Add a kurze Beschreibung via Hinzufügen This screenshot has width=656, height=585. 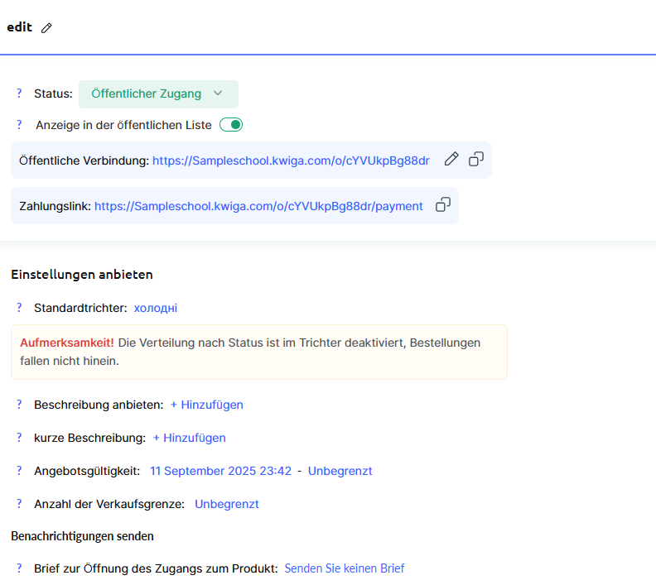tap(189, 438)
